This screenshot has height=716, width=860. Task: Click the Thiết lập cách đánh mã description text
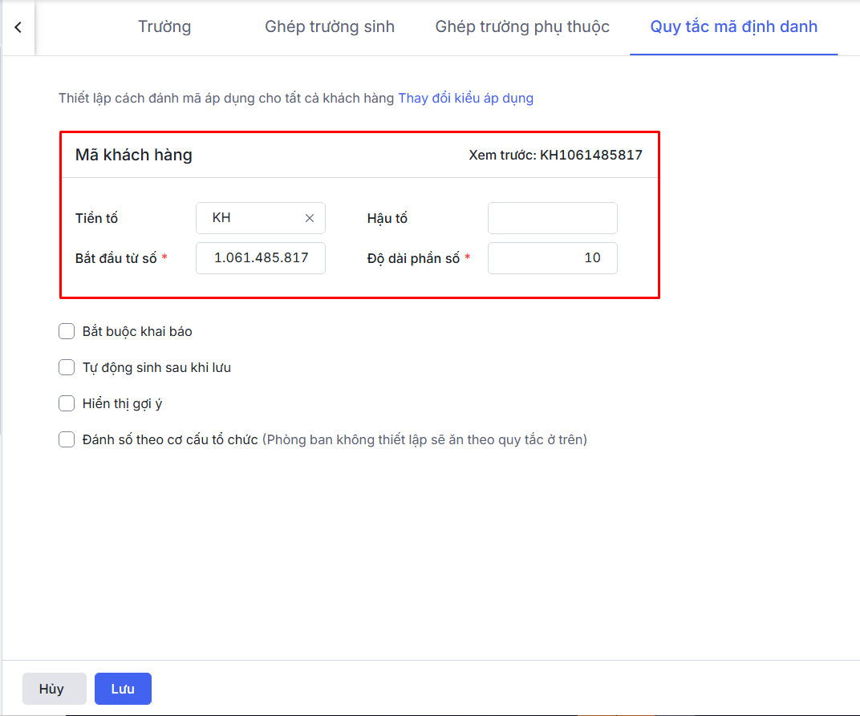[x=226, y=99]
